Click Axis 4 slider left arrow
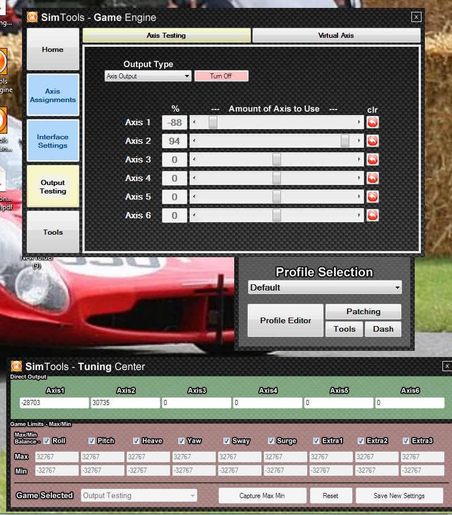452x515 pixels. tap(194, 178)
